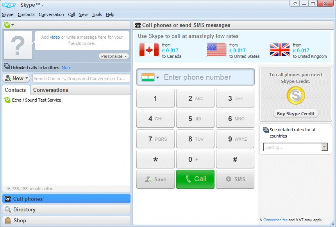The image size is (336, 227).
Task: Click the Unlimited calls phone icon
Action: click(x=7, y=66)
